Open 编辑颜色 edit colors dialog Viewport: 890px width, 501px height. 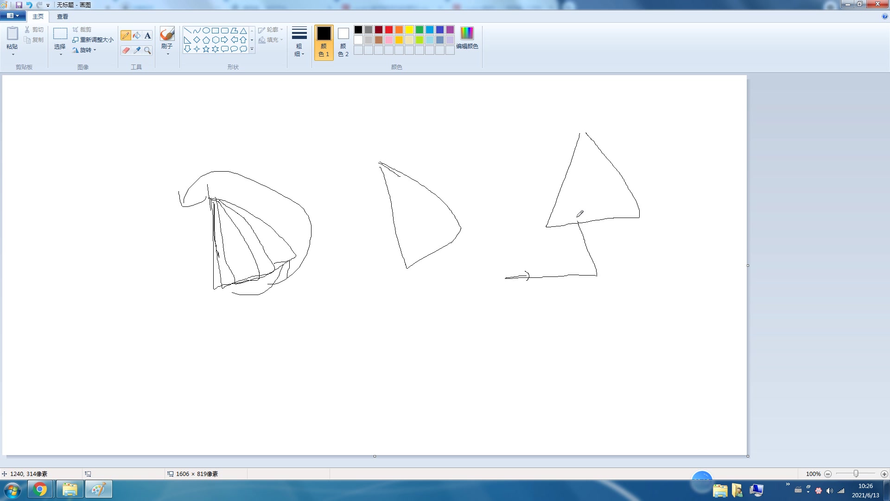467,38
